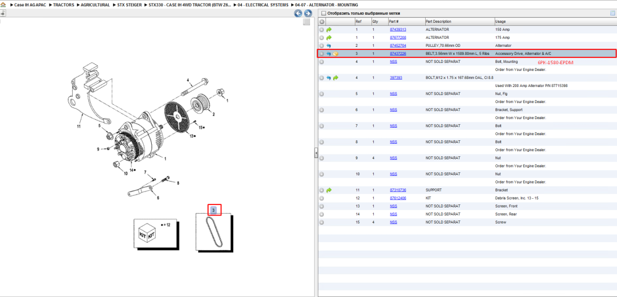Click NSS link on Bolt, Mounting row
The image size is (617, 297).
point(393,62)
